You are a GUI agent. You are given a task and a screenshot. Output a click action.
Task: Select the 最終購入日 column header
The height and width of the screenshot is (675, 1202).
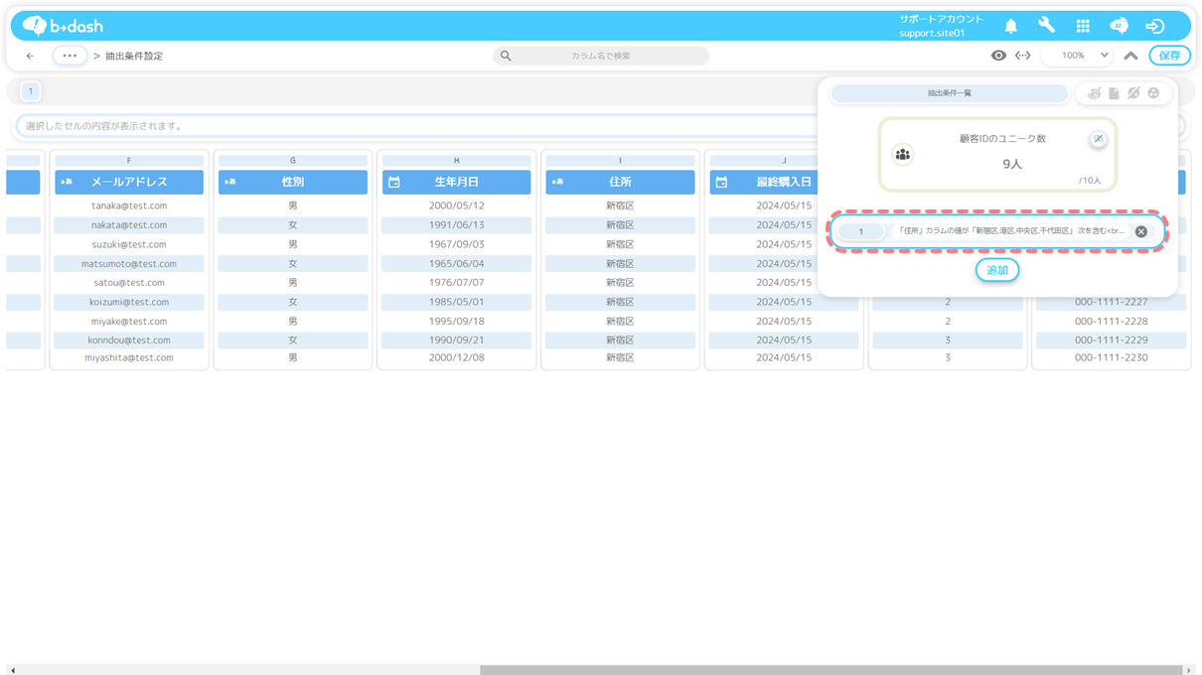[x=784, y=183]
